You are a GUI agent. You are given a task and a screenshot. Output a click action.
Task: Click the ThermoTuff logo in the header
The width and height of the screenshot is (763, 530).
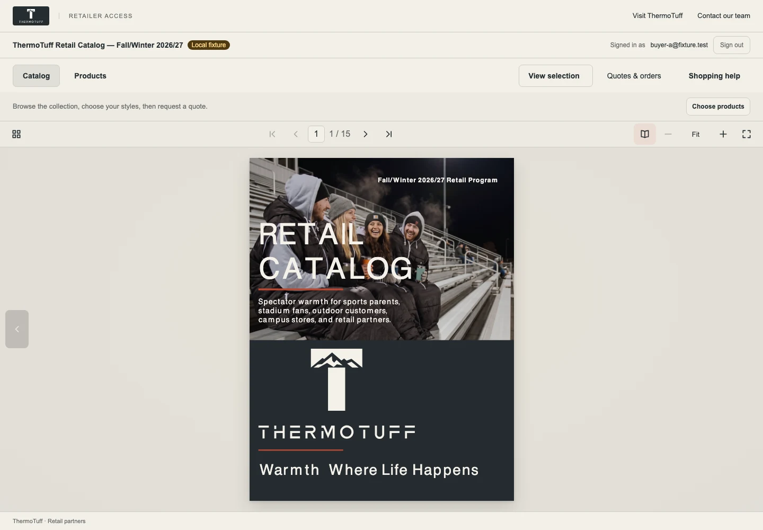point(31,16)
